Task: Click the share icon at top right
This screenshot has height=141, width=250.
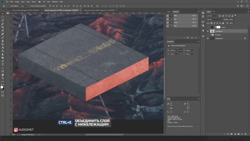Action: click(x=247, y=6)
